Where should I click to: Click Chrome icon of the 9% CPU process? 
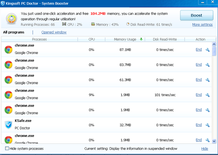click(x=9, y=95)
